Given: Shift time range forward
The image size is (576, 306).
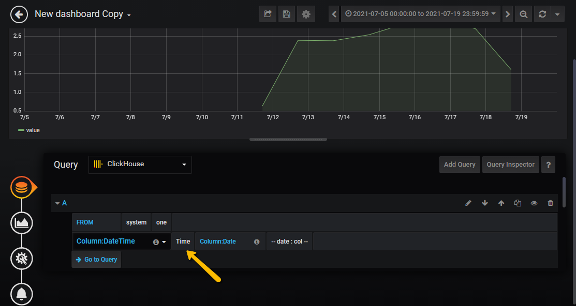Looking at the screenshot, I should coord(508,14).
